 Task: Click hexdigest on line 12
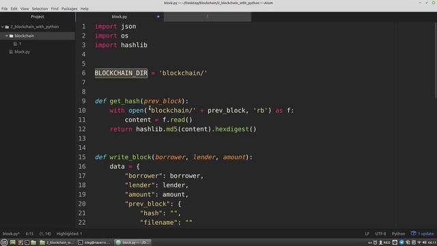click(x=232, y=129)
